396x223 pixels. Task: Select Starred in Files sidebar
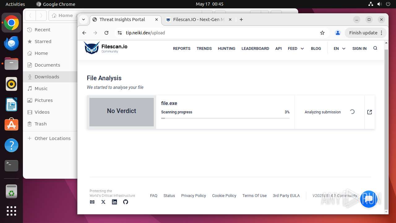(x=50, y=42)
